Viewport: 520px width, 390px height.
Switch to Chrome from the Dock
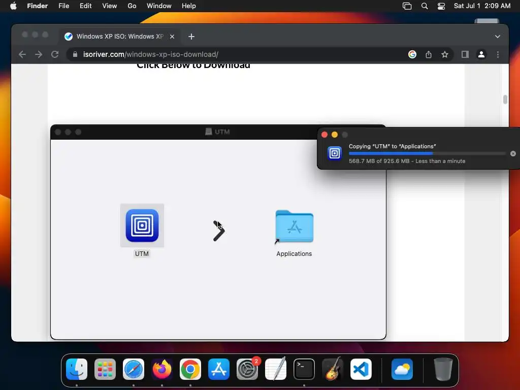coord(190,369)
